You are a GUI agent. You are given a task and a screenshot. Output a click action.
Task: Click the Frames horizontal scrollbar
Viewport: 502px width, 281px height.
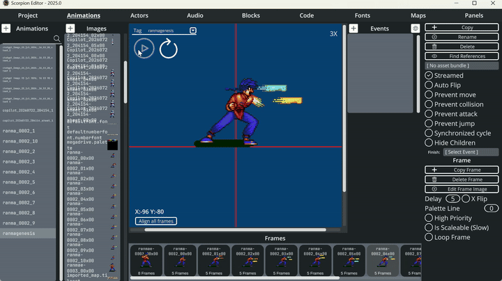tap(235, 278)
